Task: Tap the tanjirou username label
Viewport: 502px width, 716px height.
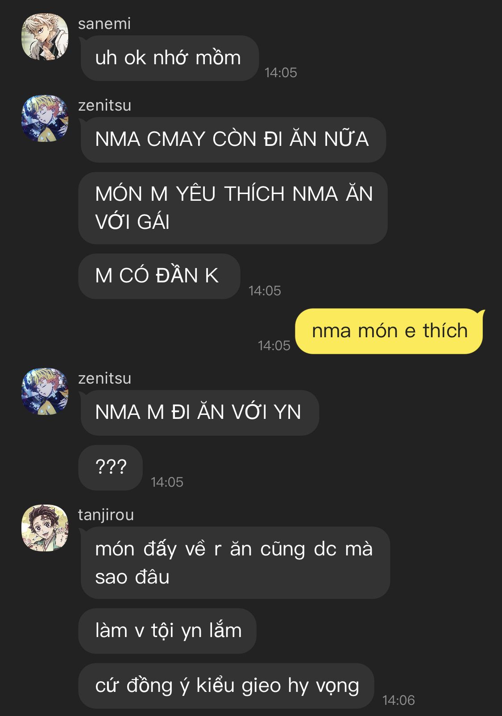Action: coord(106,515)
